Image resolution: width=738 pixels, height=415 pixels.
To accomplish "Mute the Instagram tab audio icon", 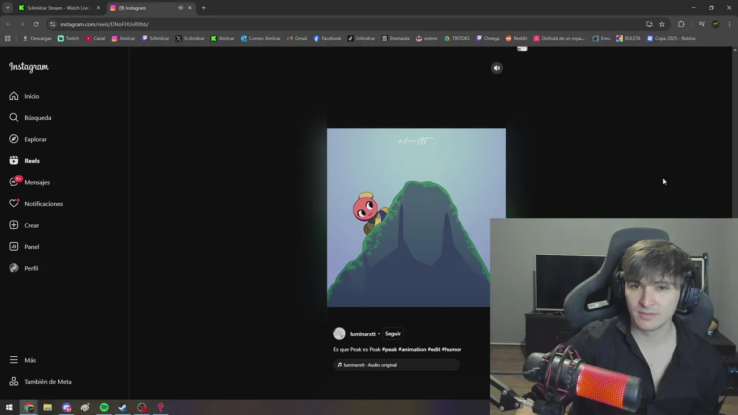I will 180,8.
